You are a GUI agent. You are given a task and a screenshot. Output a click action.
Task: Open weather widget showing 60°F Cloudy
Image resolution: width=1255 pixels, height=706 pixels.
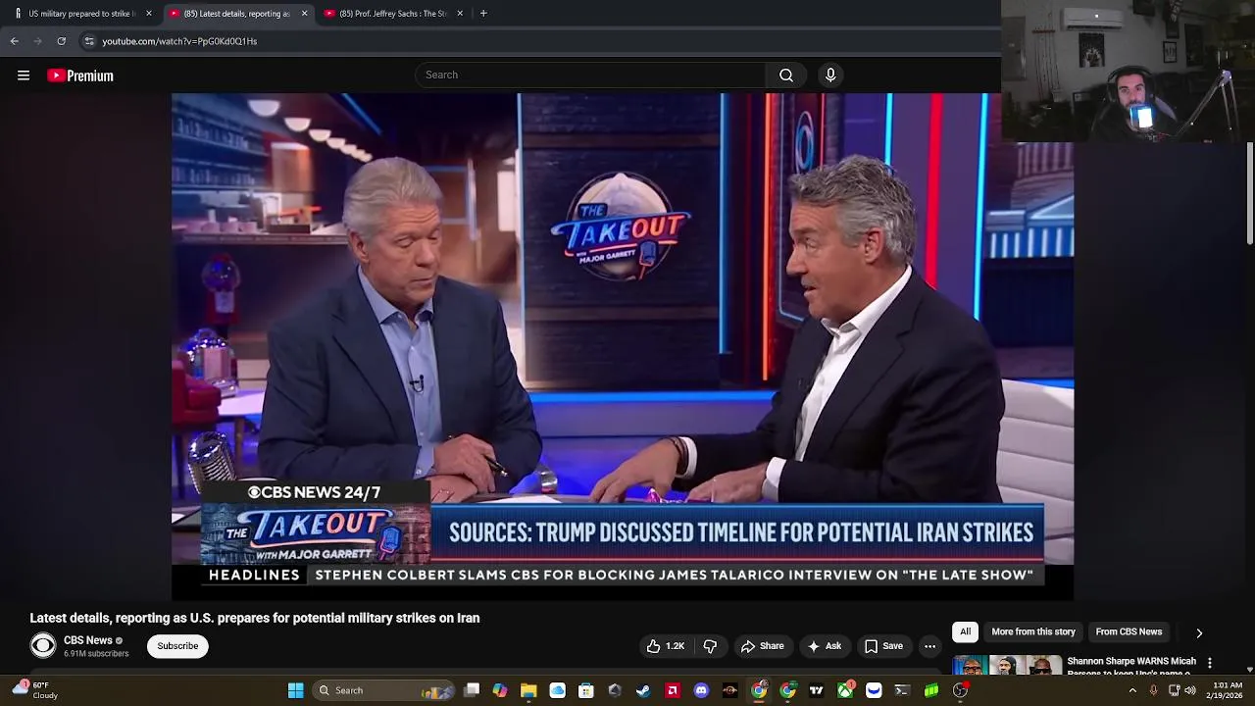tap(33, 690)
